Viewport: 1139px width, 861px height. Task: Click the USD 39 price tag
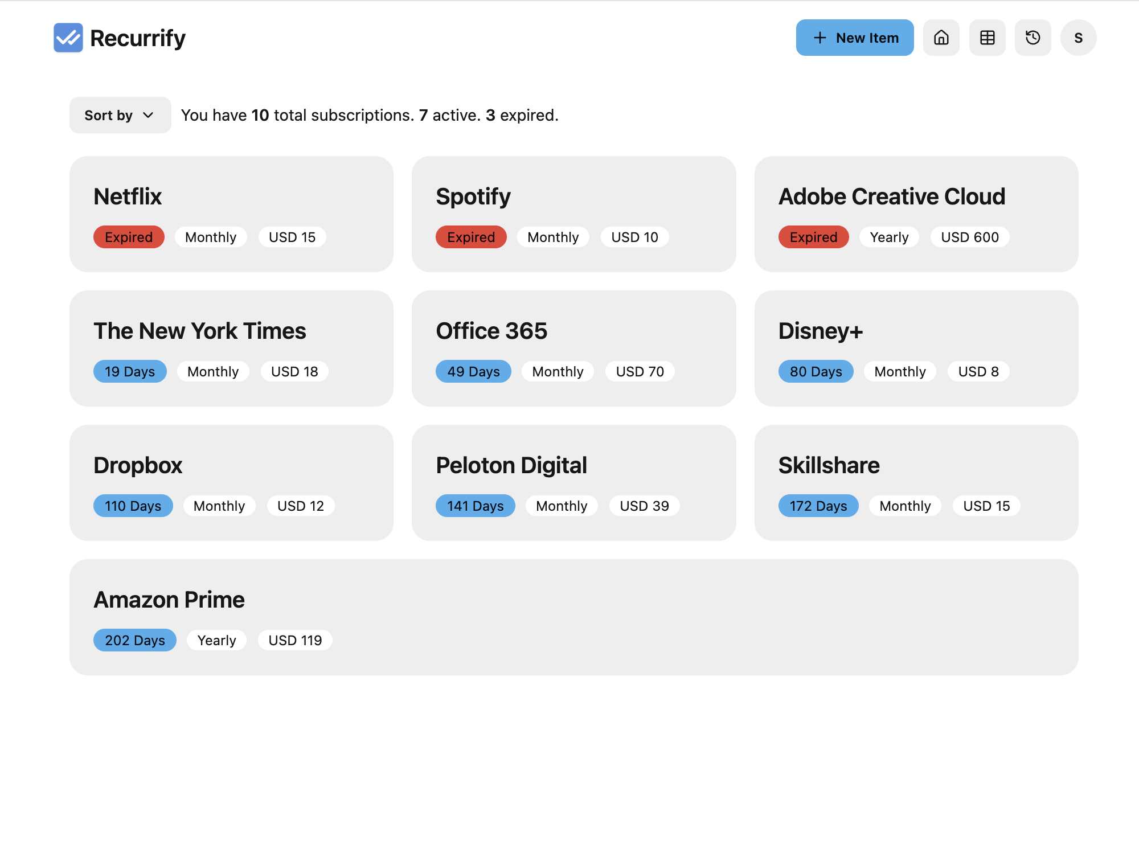pos(644,506)
